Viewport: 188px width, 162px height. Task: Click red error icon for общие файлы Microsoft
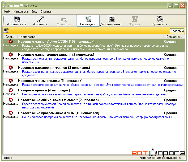point(11,100)
